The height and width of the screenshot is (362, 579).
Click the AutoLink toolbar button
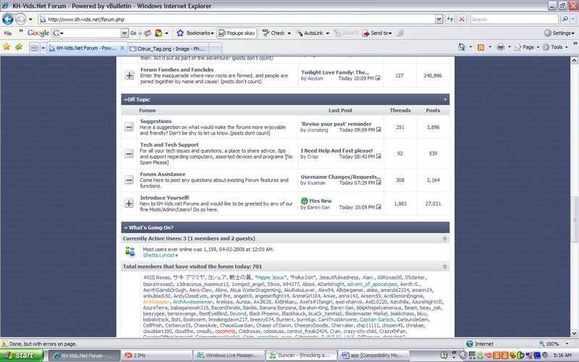(x=310, y=33)
